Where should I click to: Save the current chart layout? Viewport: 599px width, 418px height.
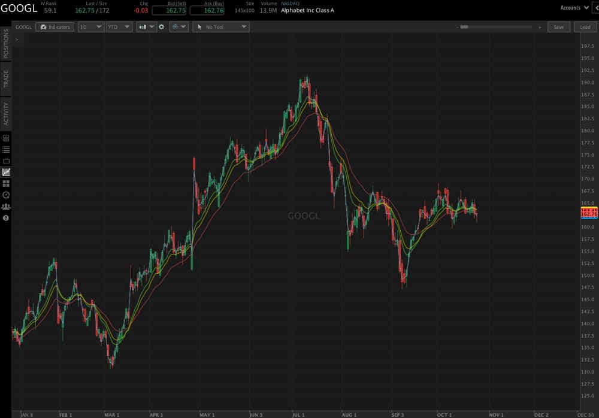(x=558, y=27)
